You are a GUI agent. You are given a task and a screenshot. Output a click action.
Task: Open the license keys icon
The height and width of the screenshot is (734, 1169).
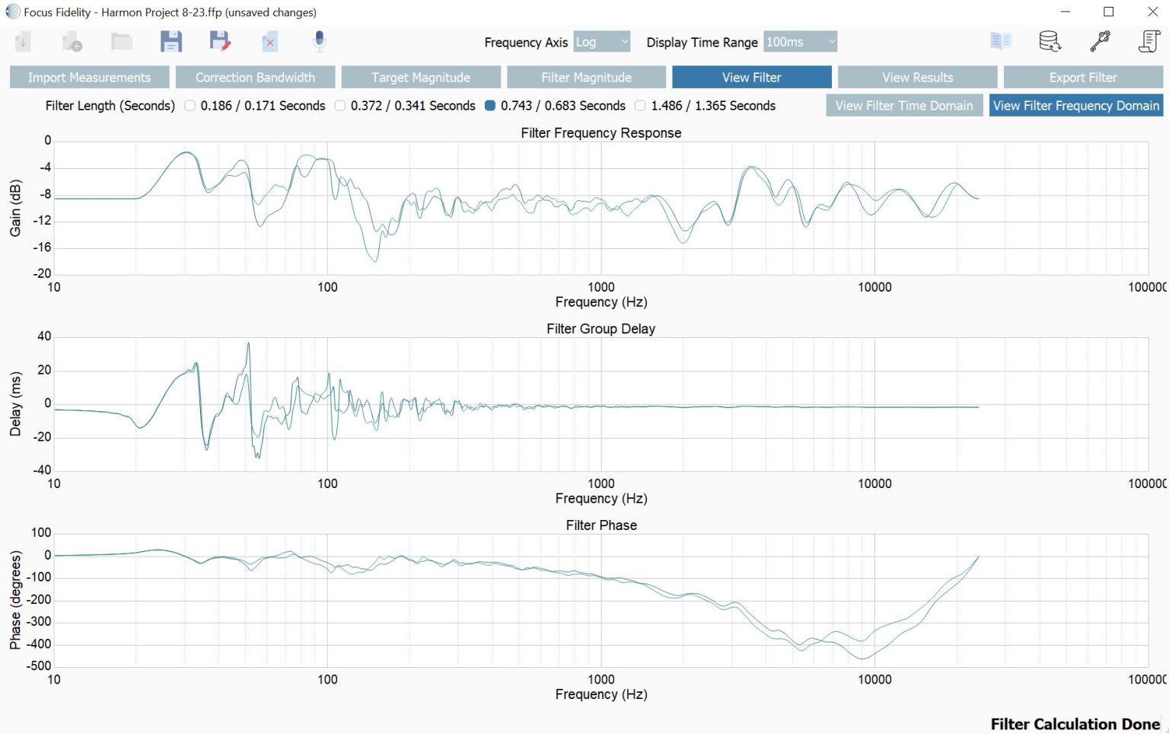(1100, 41)
